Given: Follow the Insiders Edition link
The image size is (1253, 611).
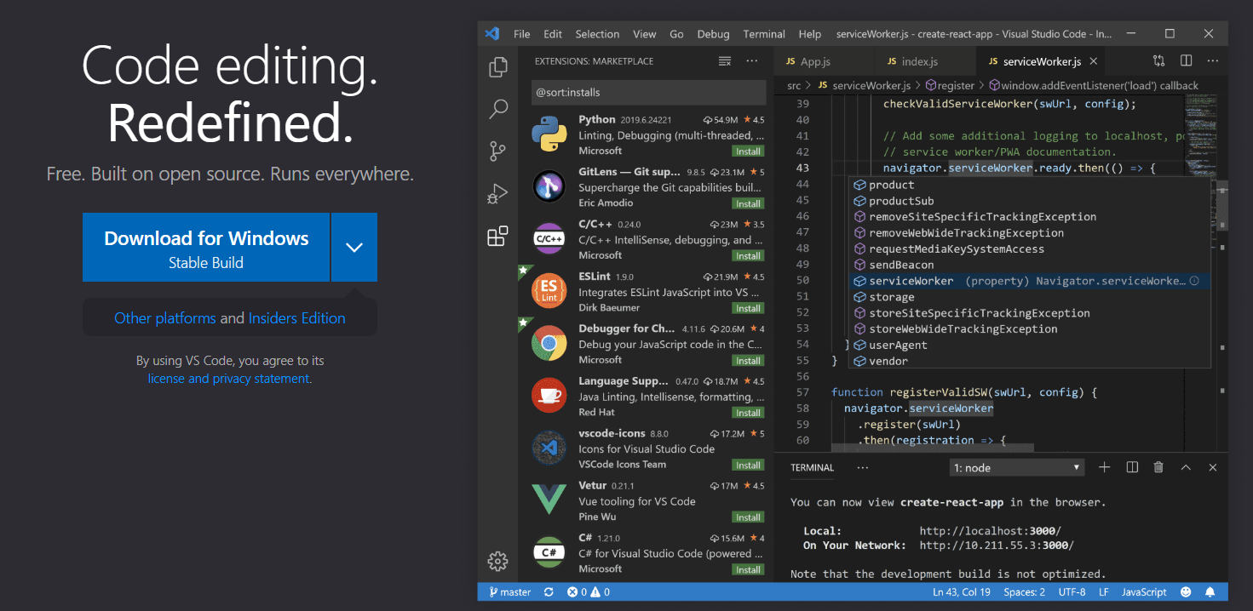Looking at the screenshot, I should click(x=297, y=318).
